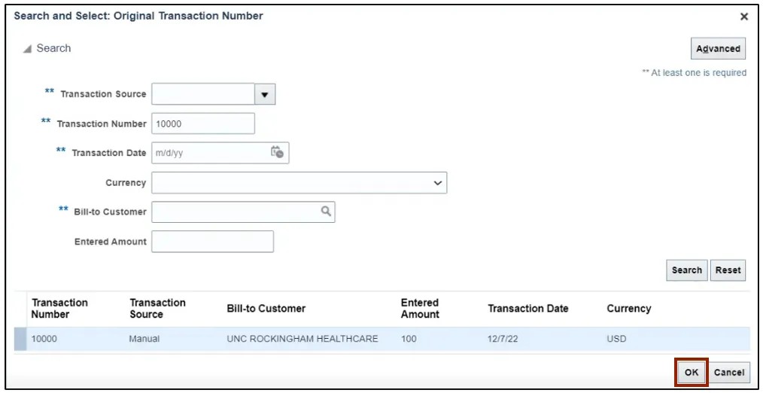Open the Transaction Source dropdown arrow

coord(265,94)
